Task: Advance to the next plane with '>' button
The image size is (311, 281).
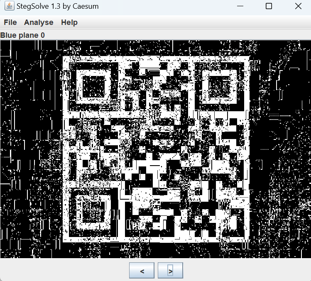Action: [170, 271]
